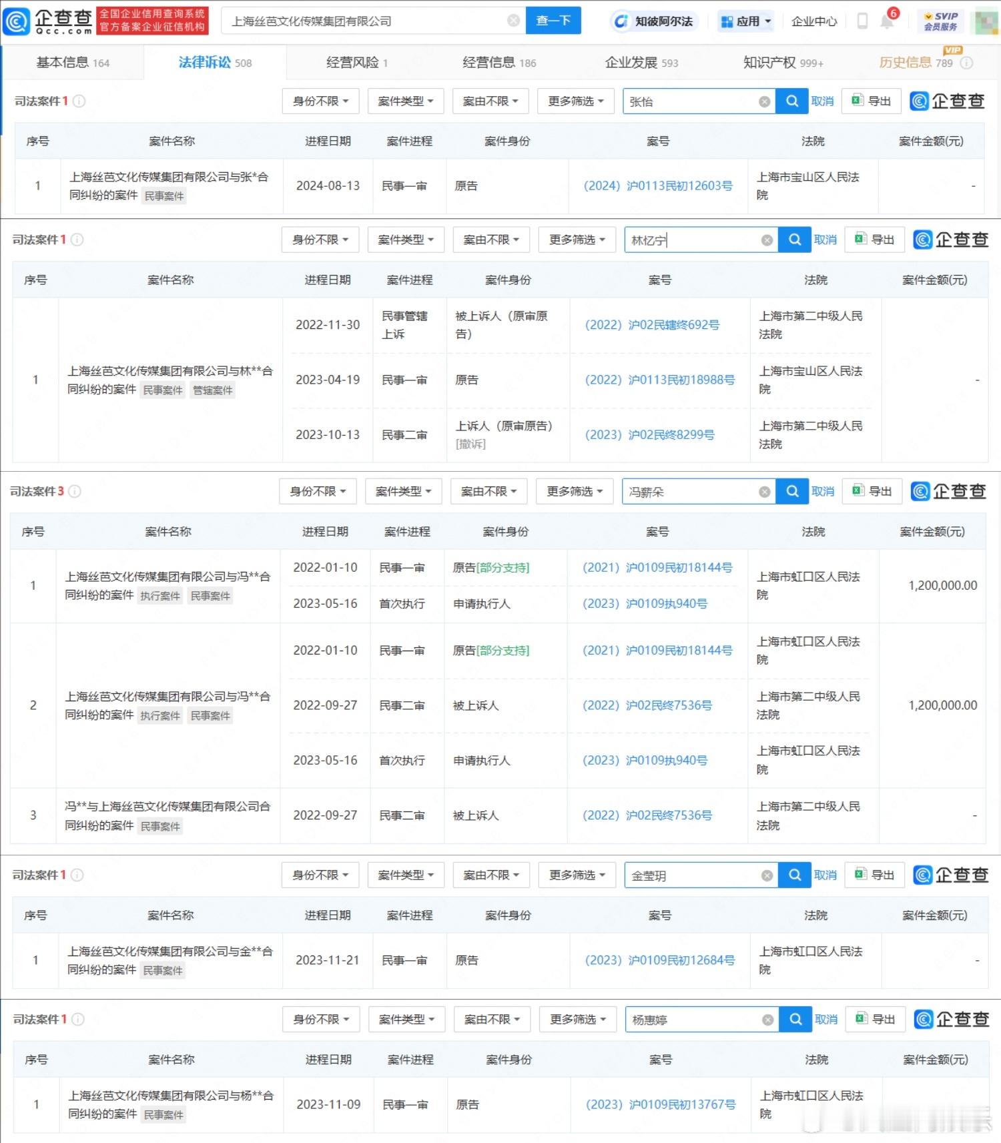Viewport: 1001px width, 1143px height.
Task: Open the SVIP member service icon
Action: pyautogui.click(x=941, y=21)
